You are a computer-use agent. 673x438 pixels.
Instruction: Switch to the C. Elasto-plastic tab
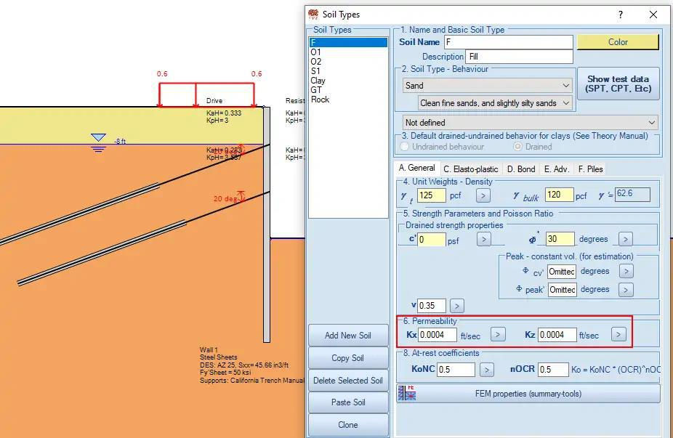pos(471,169)
